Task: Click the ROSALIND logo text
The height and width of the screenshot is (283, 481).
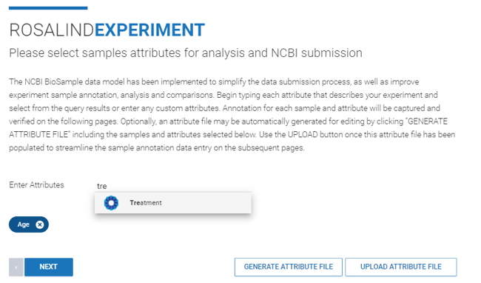Action: point(52,30)
